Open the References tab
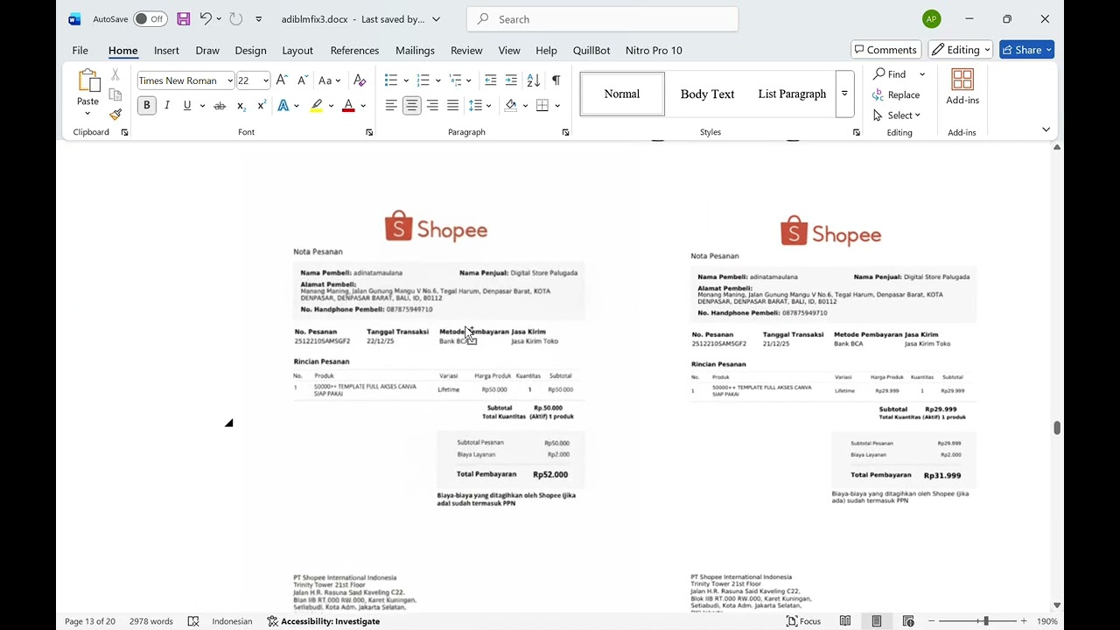The width and height of the screenshot is (1120, 630). point(354,50)
